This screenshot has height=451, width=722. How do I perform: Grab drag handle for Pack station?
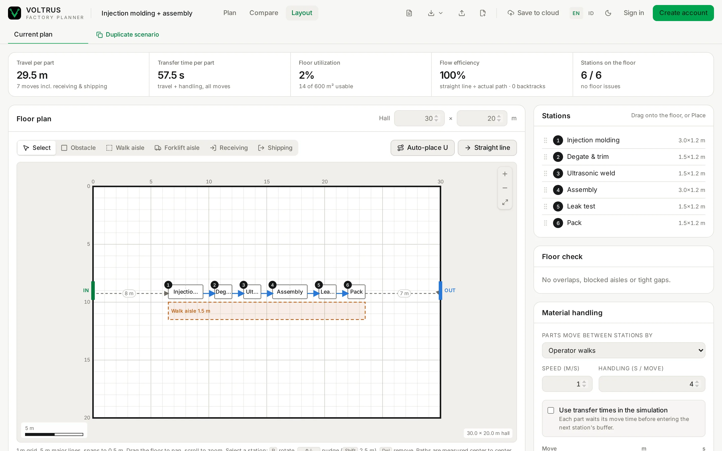pos(545,223)
